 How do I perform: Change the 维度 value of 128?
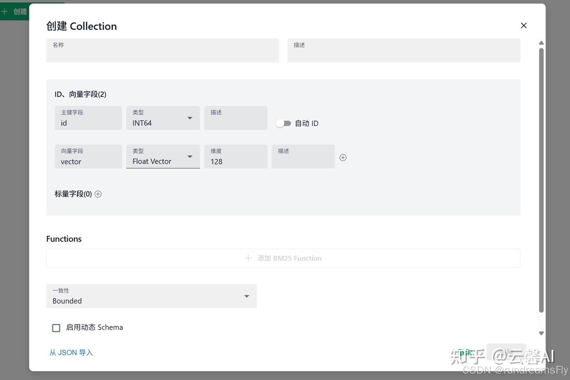pos(236,161)
